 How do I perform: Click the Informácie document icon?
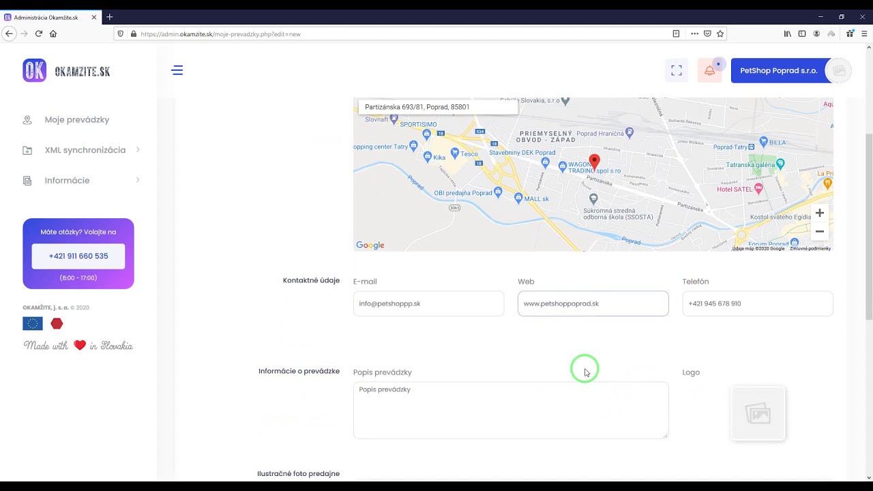(x=27, y=181)
